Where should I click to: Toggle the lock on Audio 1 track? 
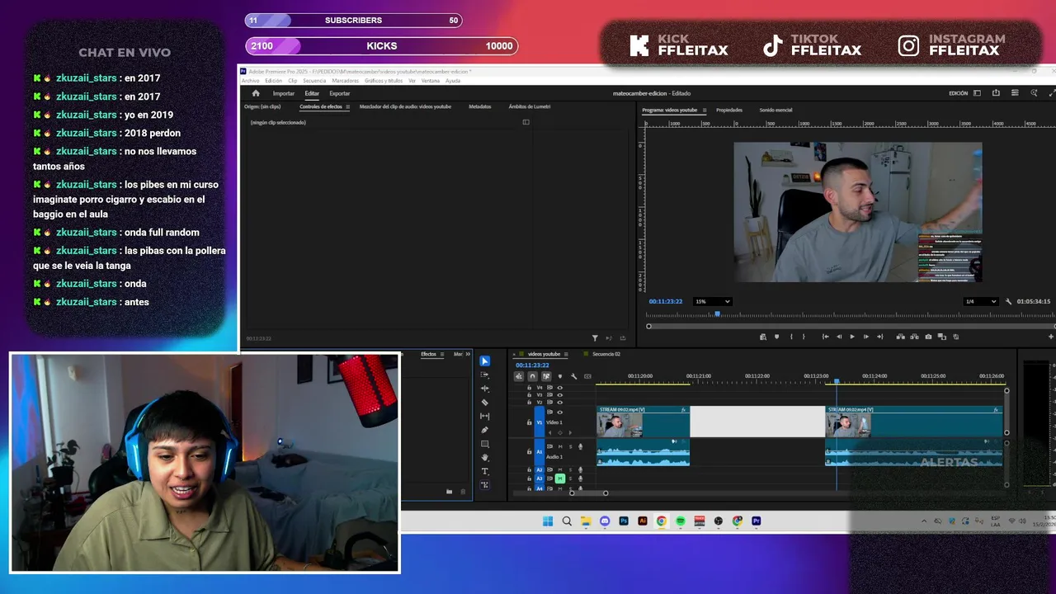pos(530,452)
